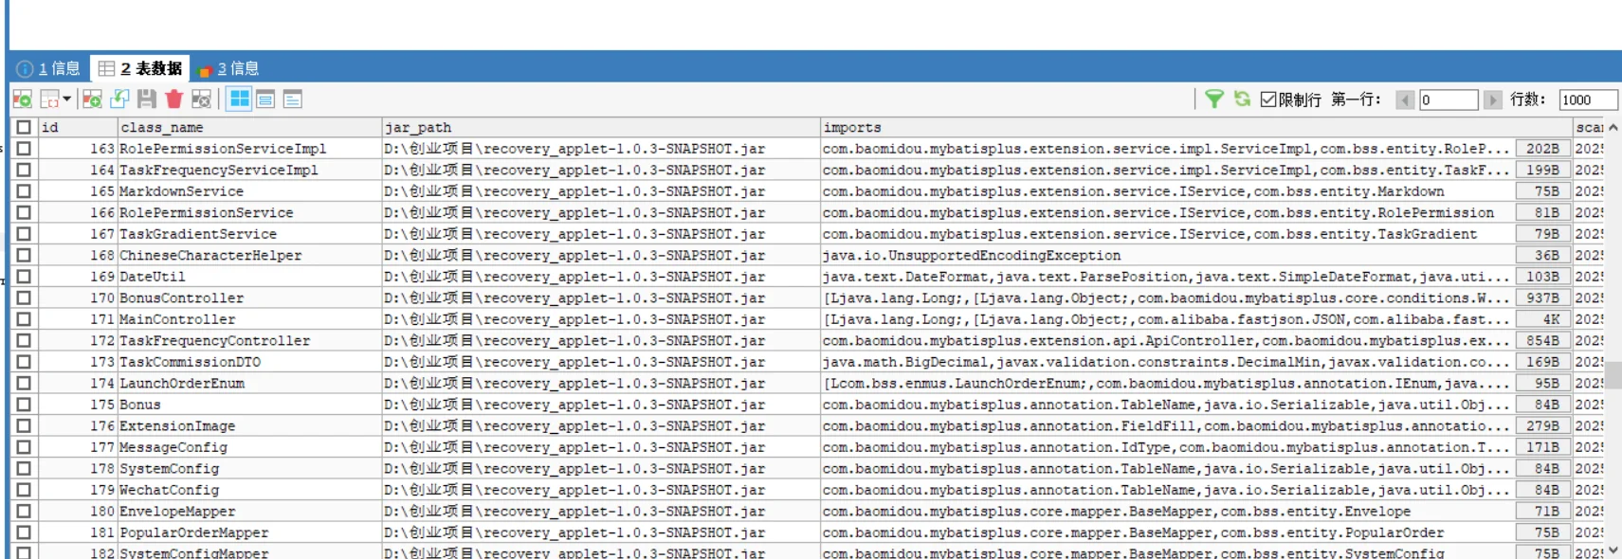This screenshot has height=559, width=1622.
Task: Open the 36B blob button in row 168
Action: point(1542,255)
